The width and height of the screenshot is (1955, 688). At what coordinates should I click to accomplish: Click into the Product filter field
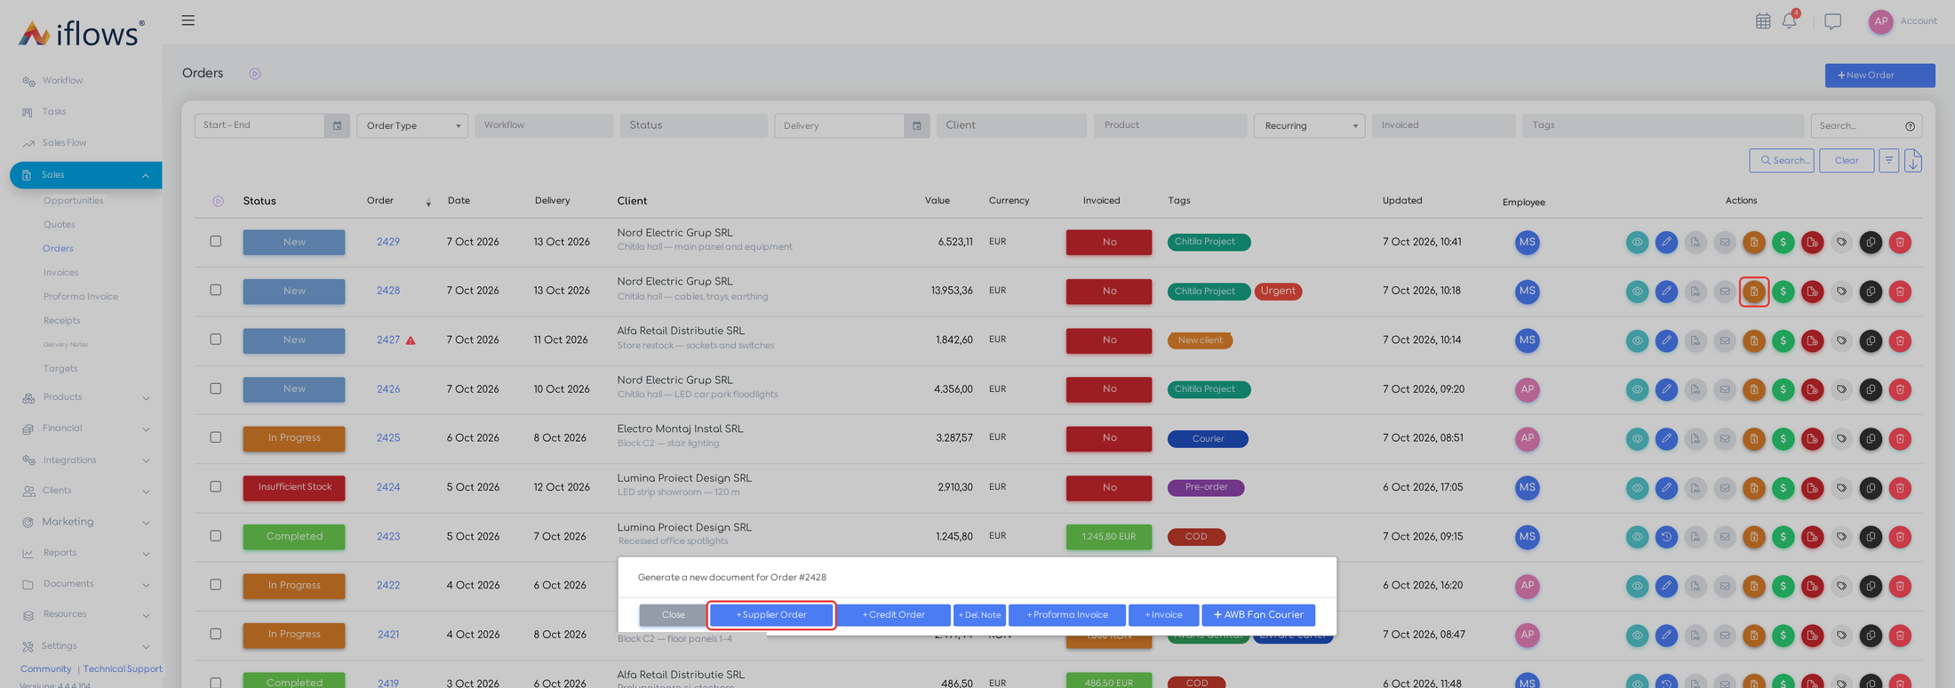point(1170,126)
